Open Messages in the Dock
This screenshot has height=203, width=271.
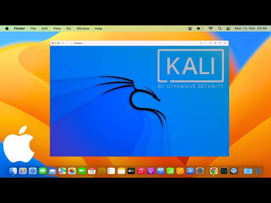click(x=42, y=171)
